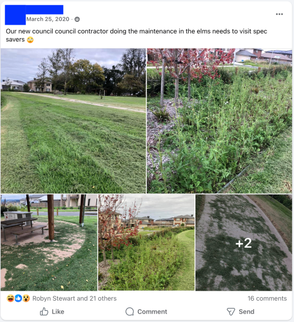Click the Send paper plane icon
Screen dimensions: 294x322
click(x=231, y=311)
